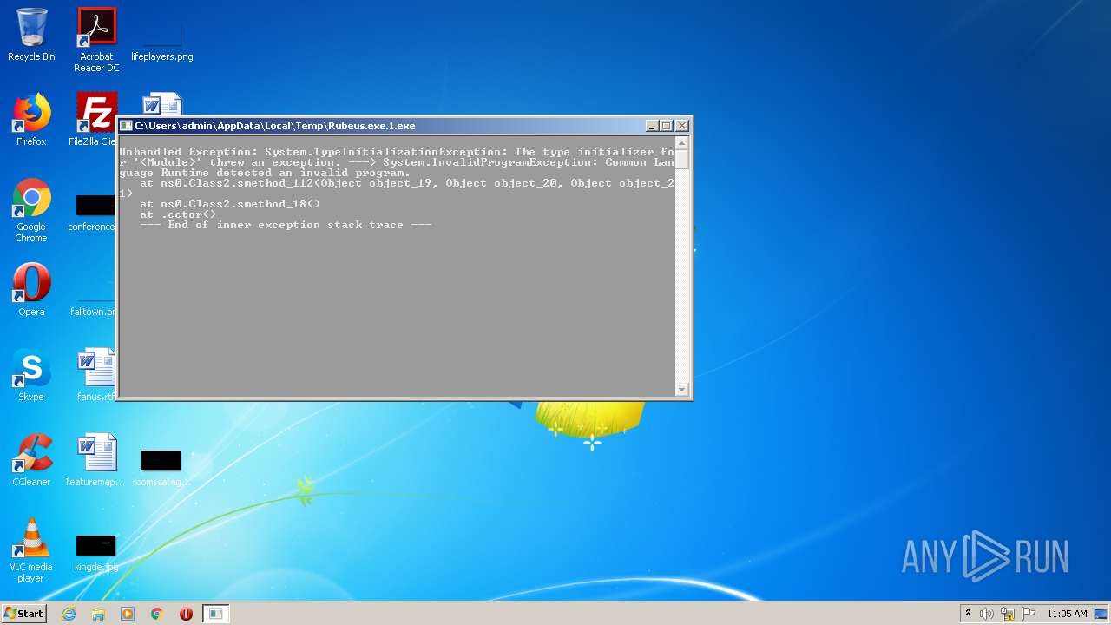Launch VLC media player shortcut
1111x625 pixels.
pos(31,550)
